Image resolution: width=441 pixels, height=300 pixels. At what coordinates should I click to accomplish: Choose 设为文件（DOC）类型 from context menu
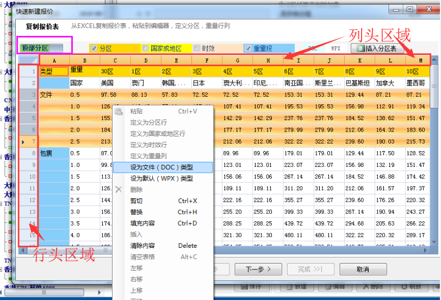pyautogui.click(x=161, y=167)
